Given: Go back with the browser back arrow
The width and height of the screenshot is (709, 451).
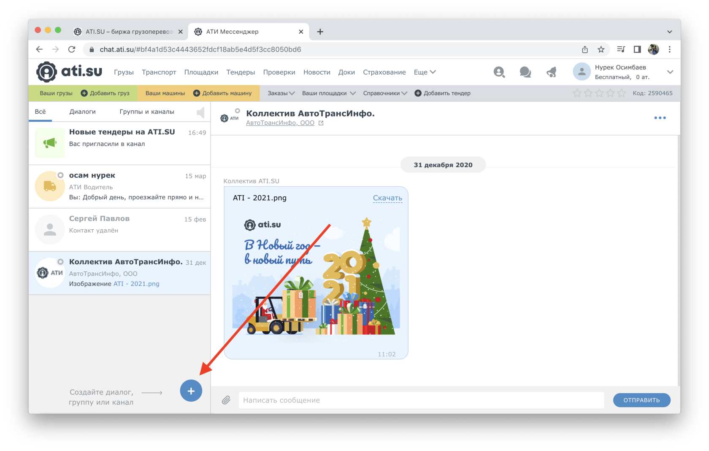Looking at the screenshot, I should (39, 49).
